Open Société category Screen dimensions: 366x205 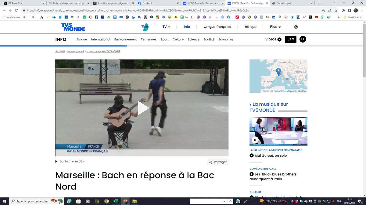click(x=209, y=39)
